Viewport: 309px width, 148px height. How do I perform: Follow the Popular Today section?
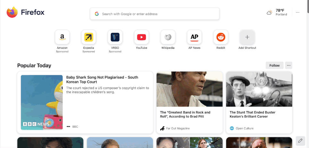pos(274,65)
